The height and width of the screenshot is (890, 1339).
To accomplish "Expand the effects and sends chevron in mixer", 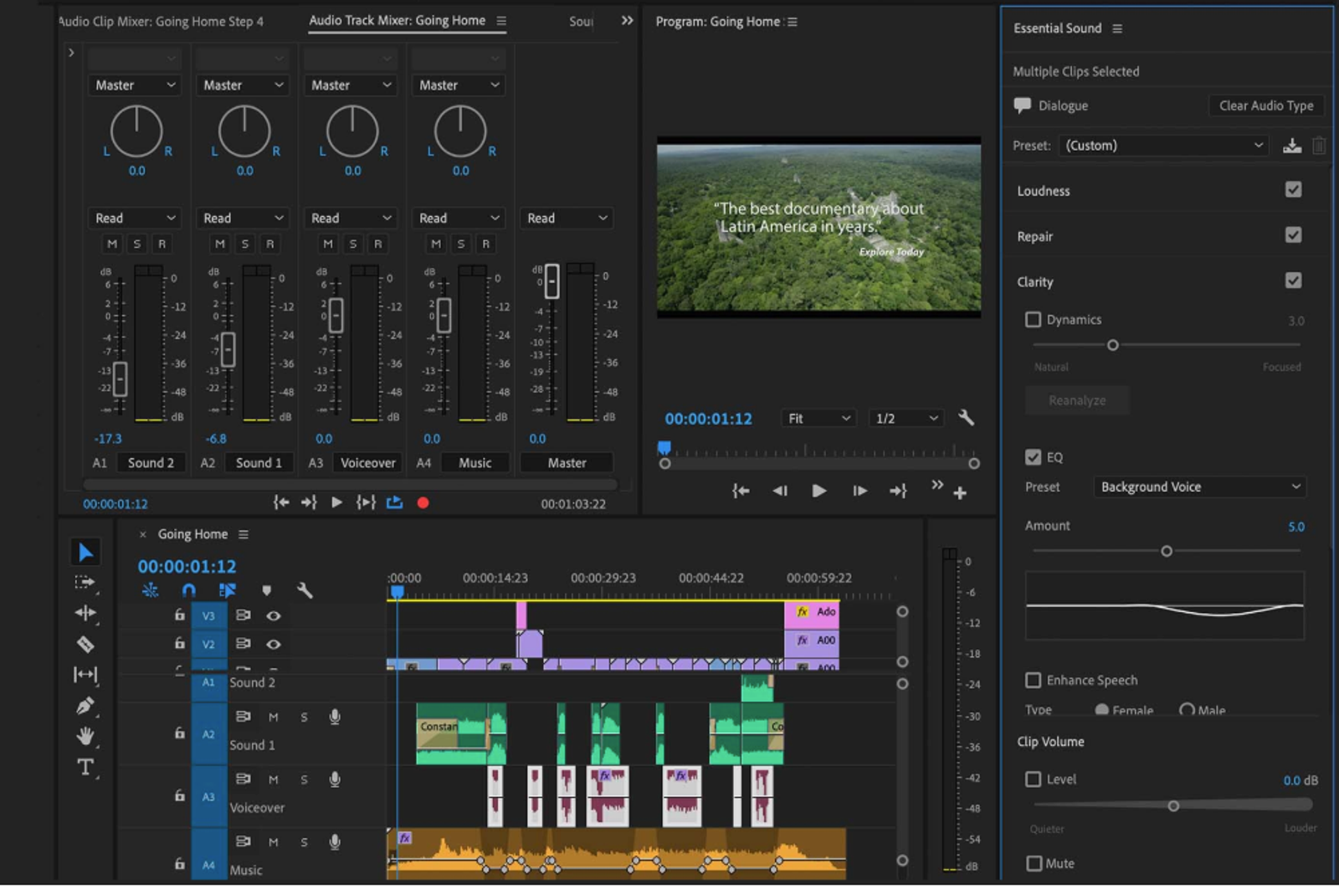I will [71, 53].
